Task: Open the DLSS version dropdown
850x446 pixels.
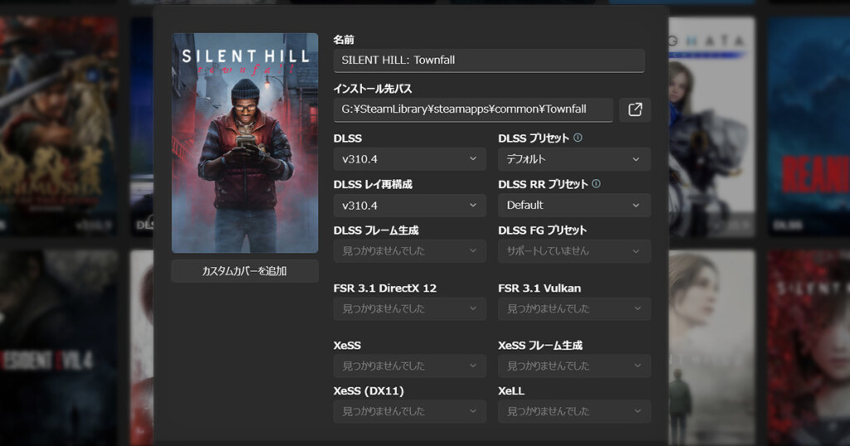Action: click(x=410, y=159)
